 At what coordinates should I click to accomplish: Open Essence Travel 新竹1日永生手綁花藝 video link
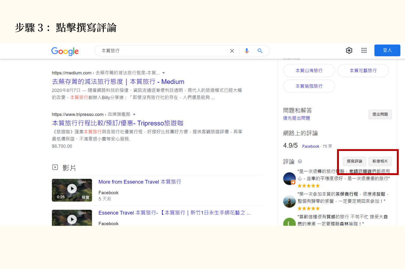[175, 213]
